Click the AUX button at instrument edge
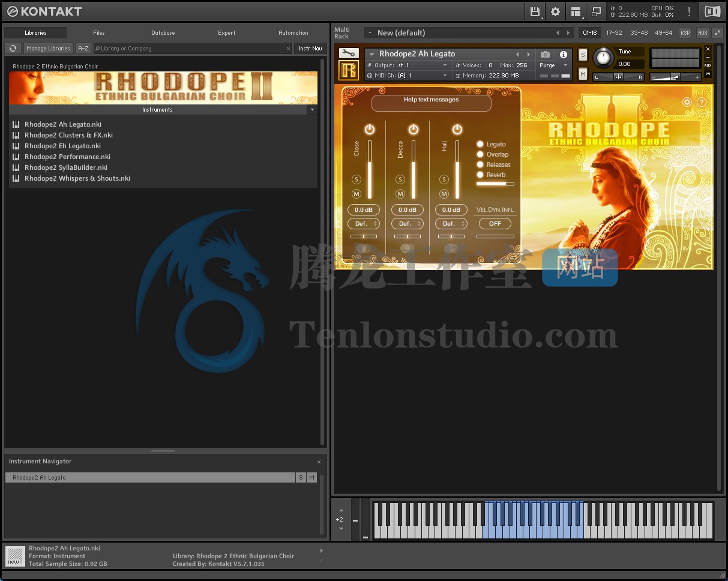The width and height of the screenshot is (728, 581). 708,65
